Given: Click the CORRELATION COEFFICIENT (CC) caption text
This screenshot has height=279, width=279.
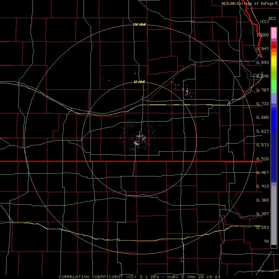Looking at the screenshot, I should click(x=98, y=277).
